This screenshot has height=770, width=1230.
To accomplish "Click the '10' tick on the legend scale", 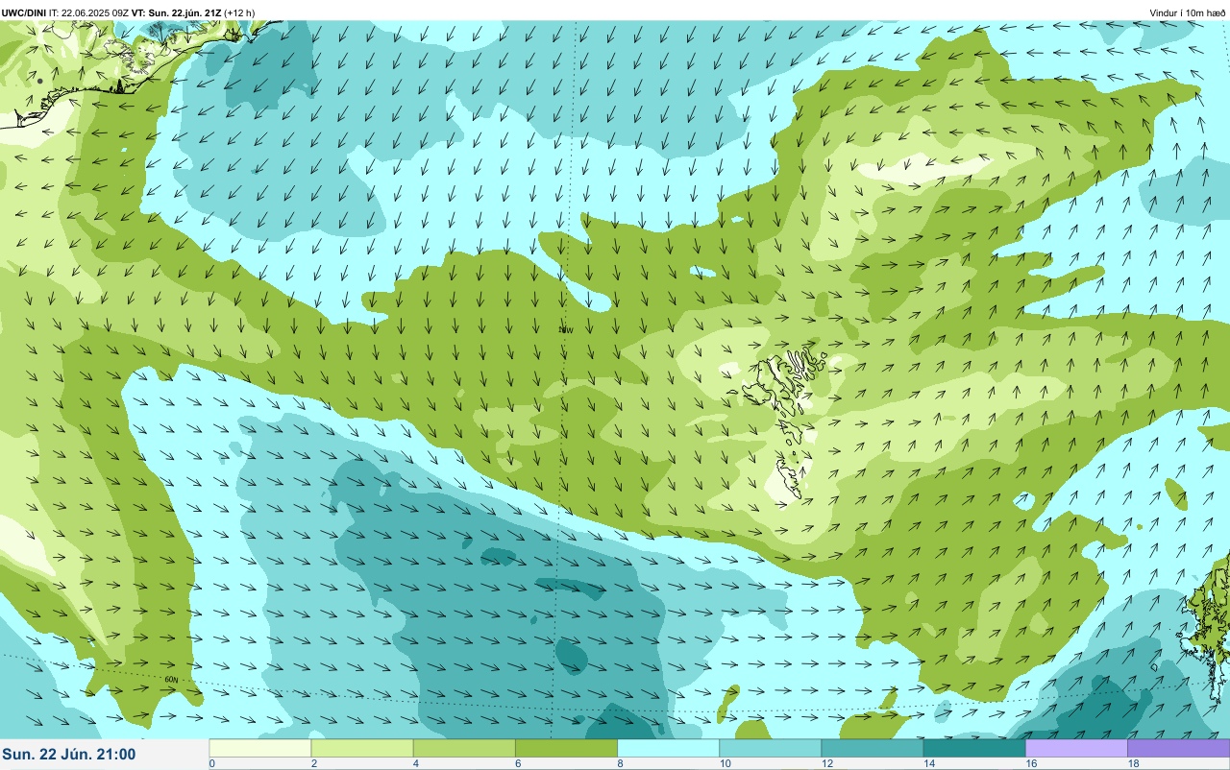I will (726, 763).
